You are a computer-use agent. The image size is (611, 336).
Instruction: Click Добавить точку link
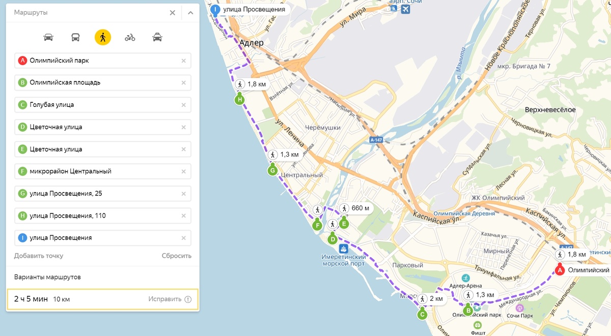point(39,256)
